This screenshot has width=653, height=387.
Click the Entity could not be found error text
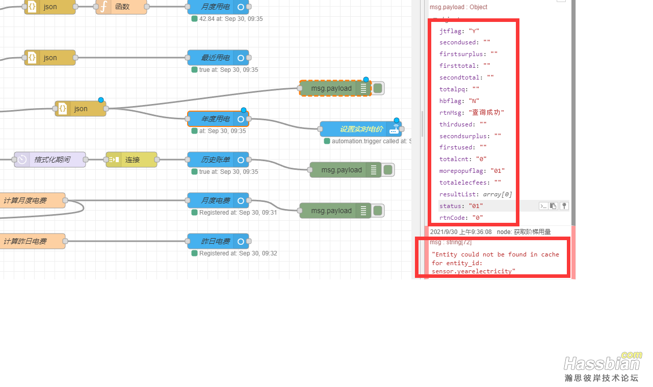(x=495, y=263)
